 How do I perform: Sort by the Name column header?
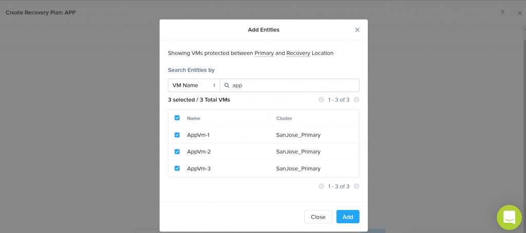[194, 118]
